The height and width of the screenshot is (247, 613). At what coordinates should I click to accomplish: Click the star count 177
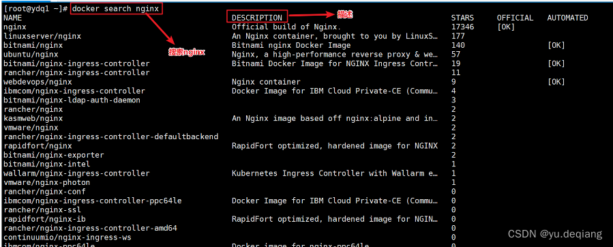pyautogui.click(x=458, y=36)
